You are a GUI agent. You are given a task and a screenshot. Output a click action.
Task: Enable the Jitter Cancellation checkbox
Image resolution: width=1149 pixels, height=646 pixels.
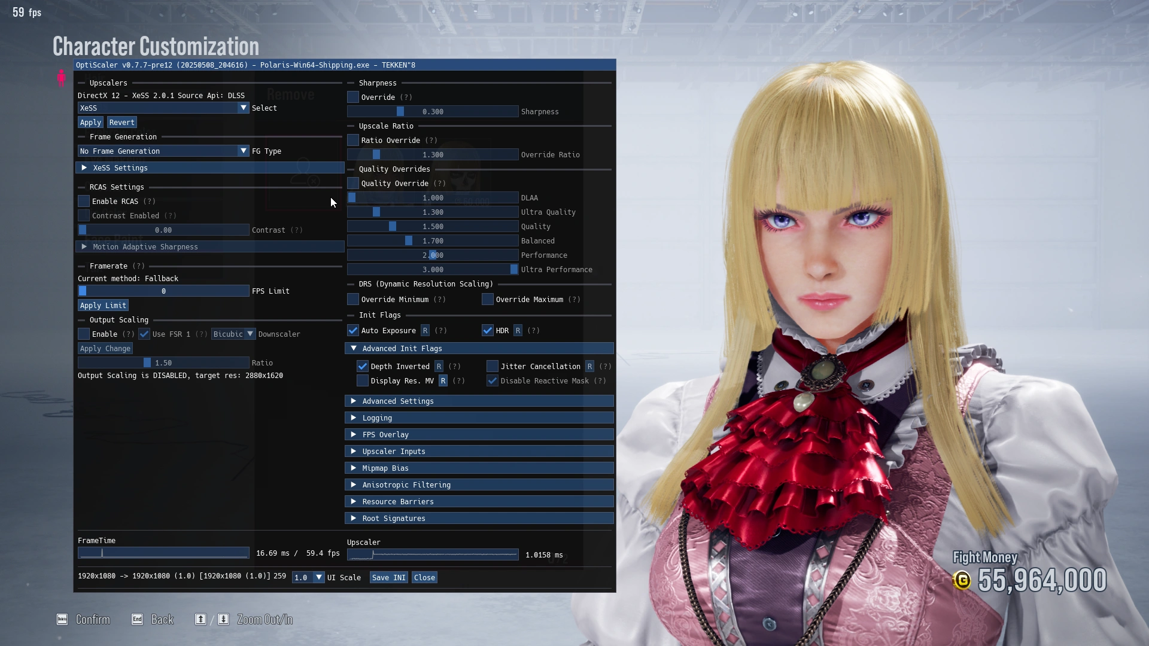coord(493,366)
